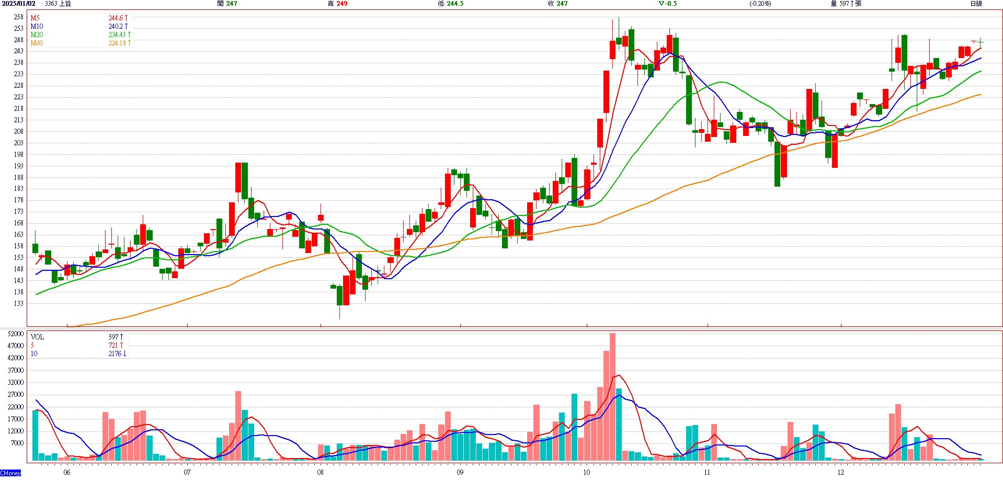The image size is (1003, 480).
Task: Click the tallest volume bar in October
Action: click(x=612, y=397)
